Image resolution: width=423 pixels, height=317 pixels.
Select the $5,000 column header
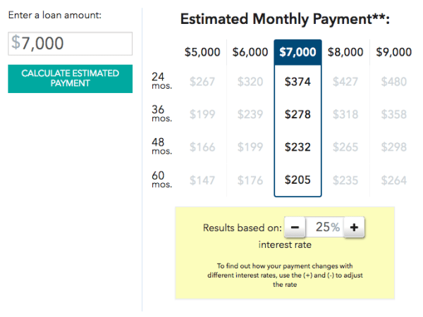pyautogui.click(x=202, y=52)
